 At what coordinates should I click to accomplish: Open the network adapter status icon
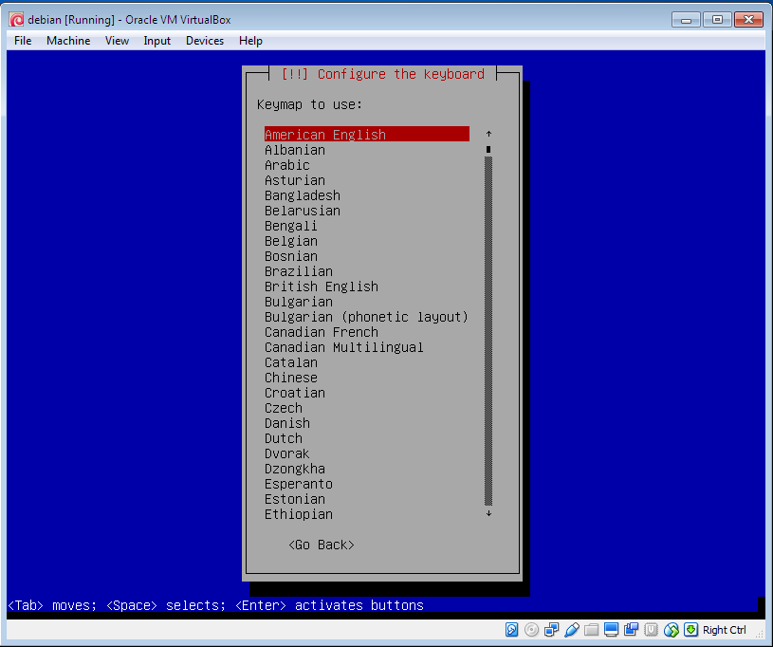551,630
